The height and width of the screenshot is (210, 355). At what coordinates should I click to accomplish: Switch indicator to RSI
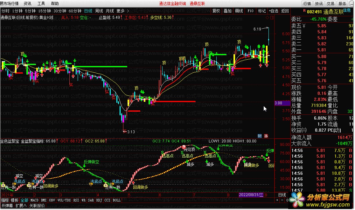(76, 200)
